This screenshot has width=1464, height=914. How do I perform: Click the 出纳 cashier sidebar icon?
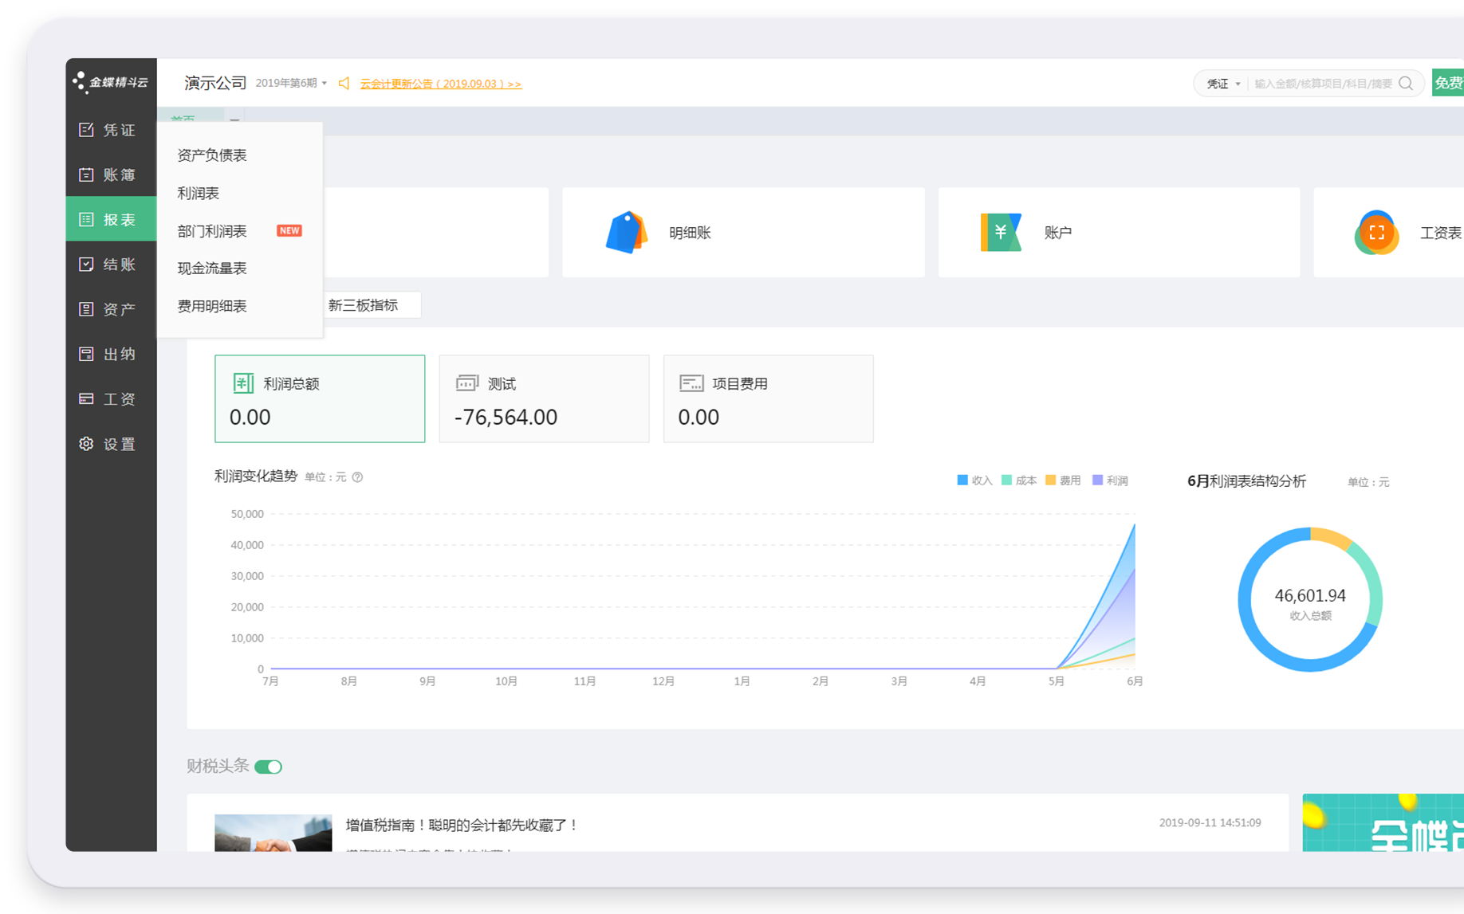tap(86, 354)
